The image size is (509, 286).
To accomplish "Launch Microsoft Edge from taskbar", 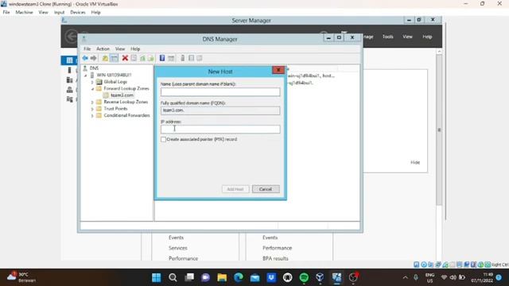I will (239, 277).
